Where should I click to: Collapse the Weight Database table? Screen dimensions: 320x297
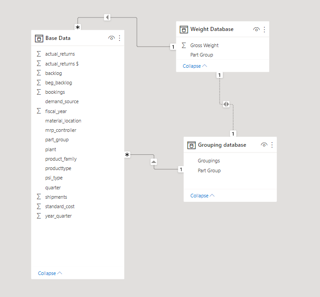[x=195, y=66]
